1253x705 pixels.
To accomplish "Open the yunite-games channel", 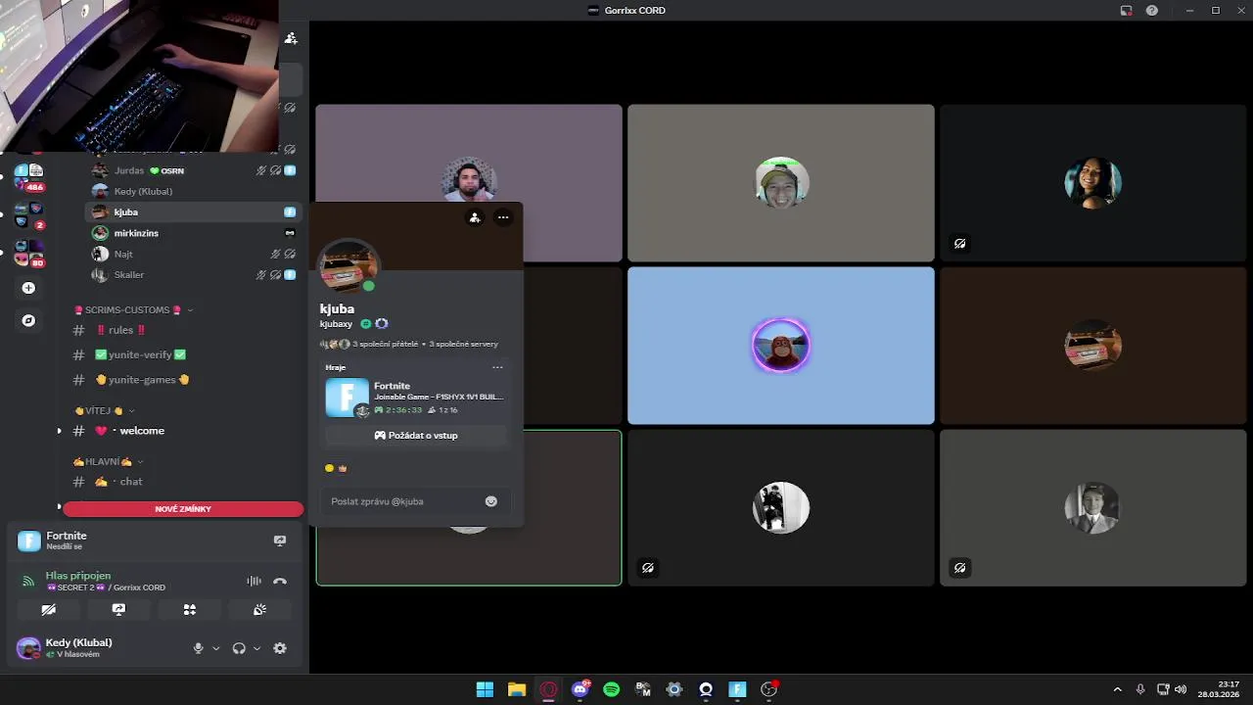I will click(142, 380).
